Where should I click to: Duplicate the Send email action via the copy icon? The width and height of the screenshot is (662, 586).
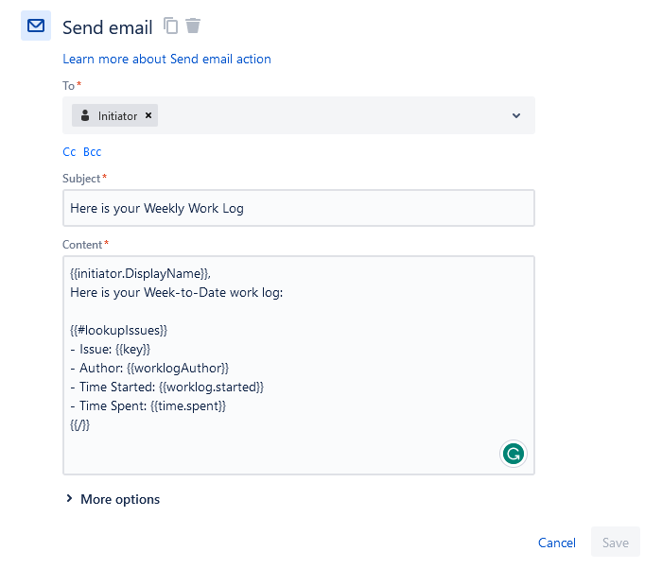pyautogui.click(x=170, y=26)
